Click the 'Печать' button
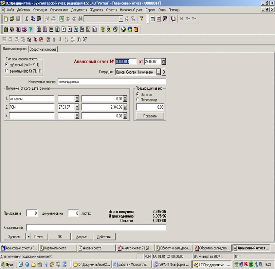The height and width of the screenshot is (269, 275). point(39,237)
